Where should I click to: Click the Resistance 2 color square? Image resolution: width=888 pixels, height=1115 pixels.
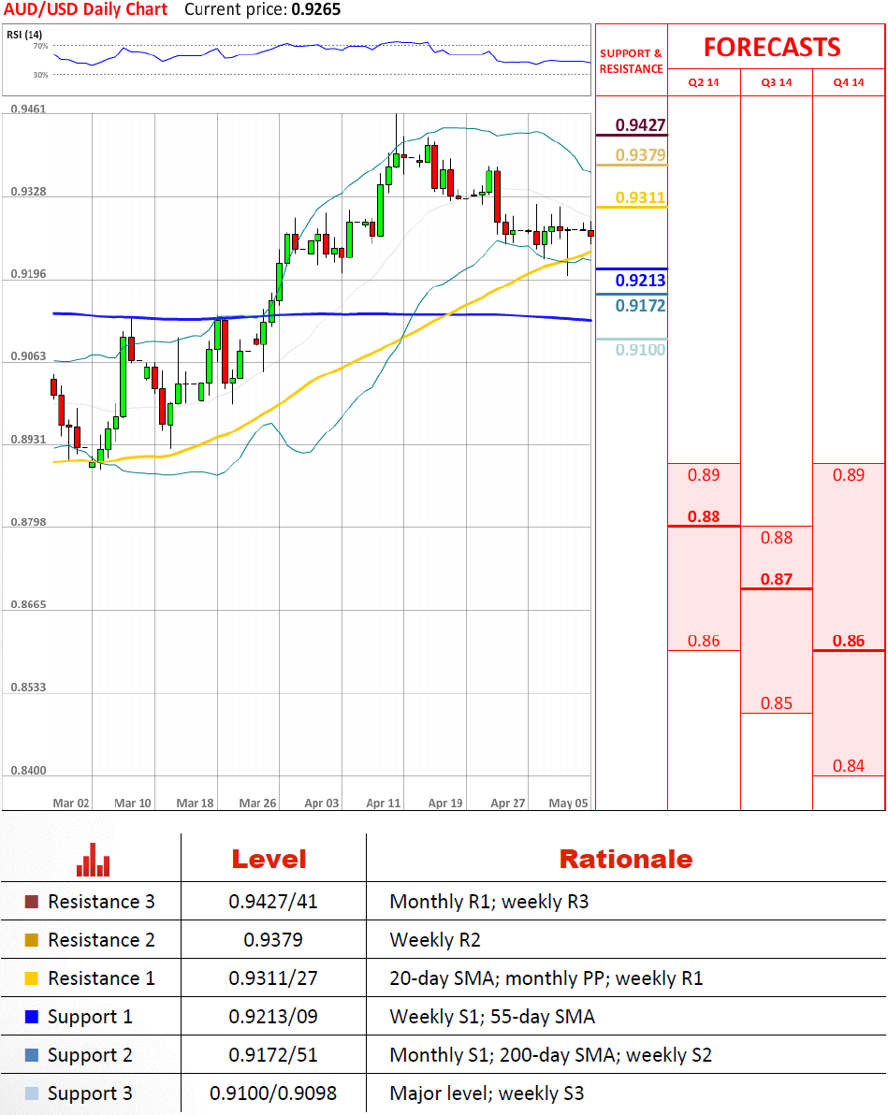point(32,940)
